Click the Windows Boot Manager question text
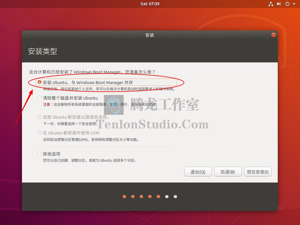 click(x=92, y=72)
